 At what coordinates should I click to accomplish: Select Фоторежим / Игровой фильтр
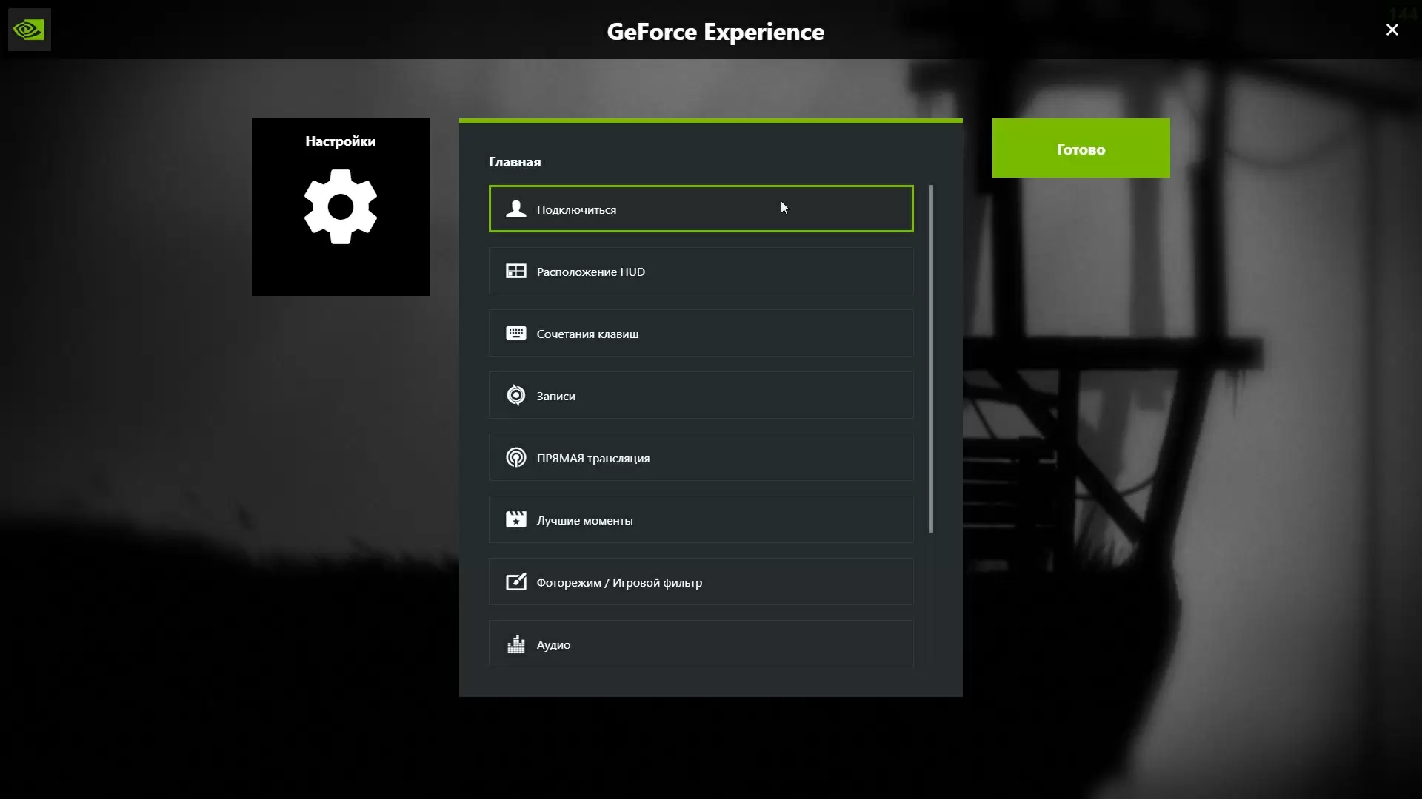tap(701, 582)
